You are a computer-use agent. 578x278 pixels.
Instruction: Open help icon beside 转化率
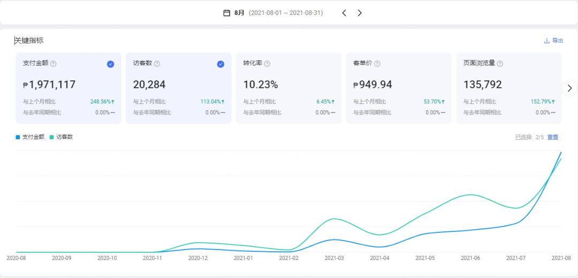coord(267,63)
